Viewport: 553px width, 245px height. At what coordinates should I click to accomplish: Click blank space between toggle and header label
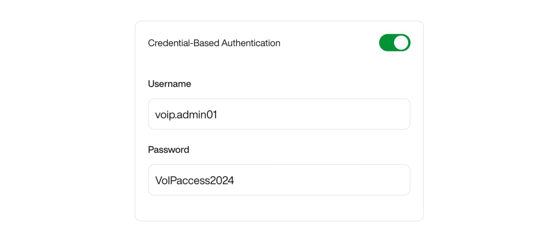pos(329,43)
